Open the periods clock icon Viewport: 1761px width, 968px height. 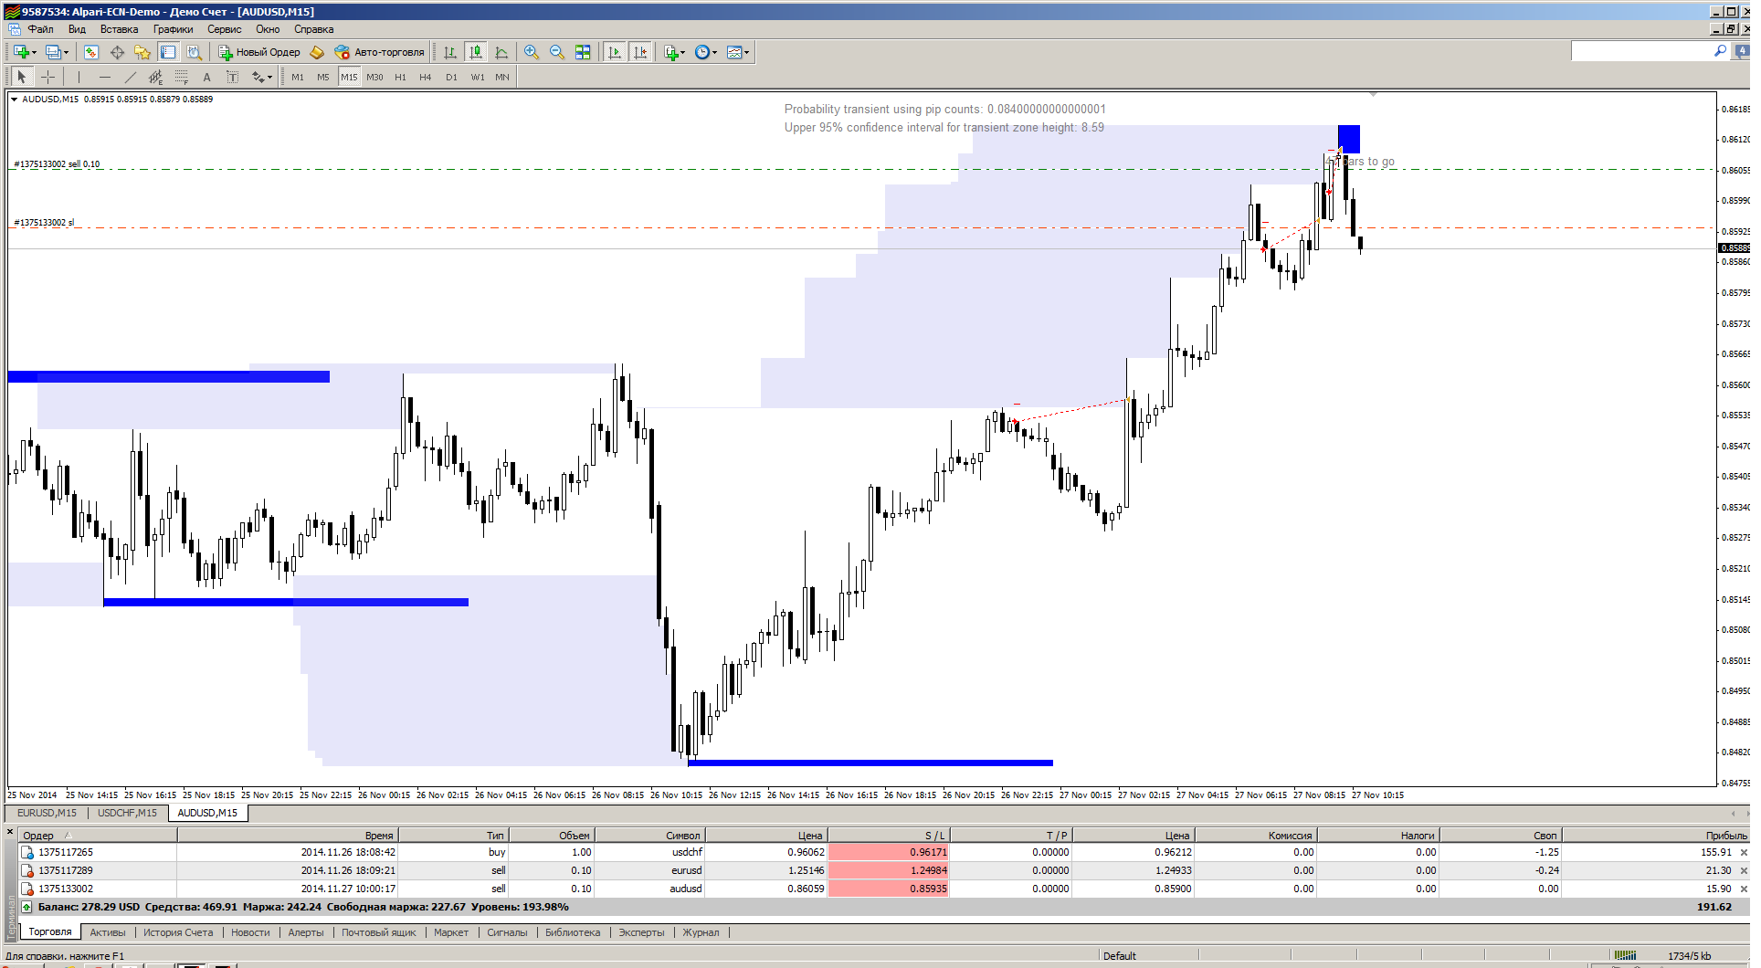click(701, 52)
